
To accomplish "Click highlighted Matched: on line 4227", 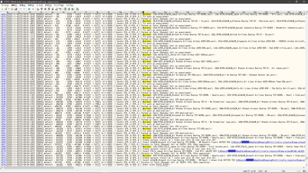I will click(x=147, y=55).
